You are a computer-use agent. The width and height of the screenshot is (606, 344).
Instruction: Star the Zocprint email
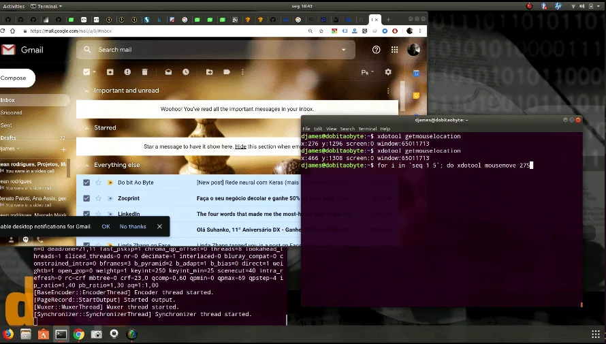click(x=98, y=198)
